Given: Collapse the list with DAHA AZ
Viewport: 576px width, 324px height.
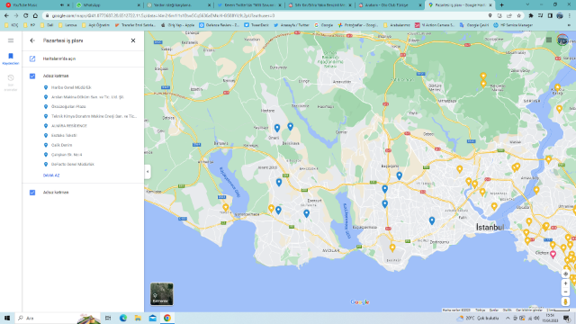Looking at the screenshot, I should click(51, 175).
